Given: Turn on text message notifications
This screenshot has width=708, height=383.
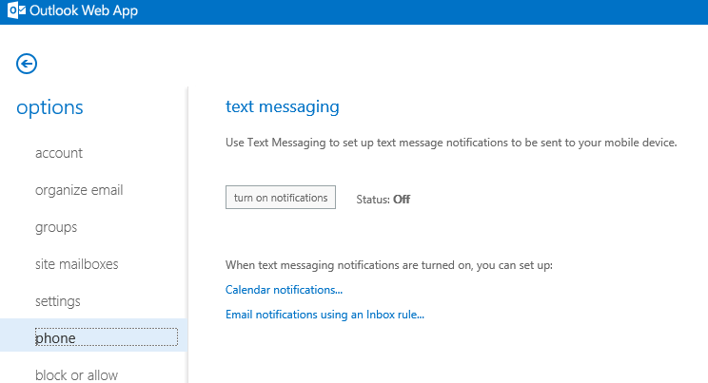Looking at the screenshot, I should pyautogui.click(x=281, y=197).
